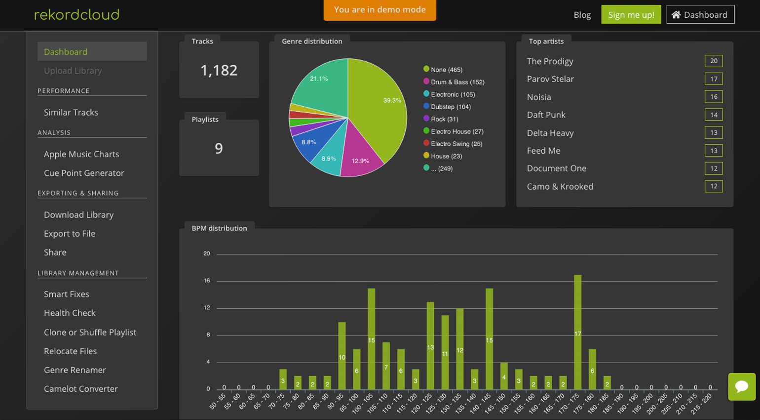This screenshot has height=420, width=760.
Task: Open Similar Tracks
Action: point(71,112)
